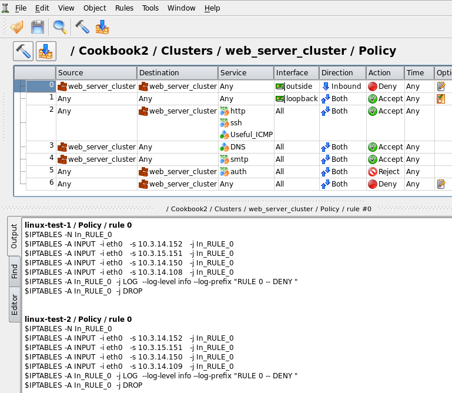Click the smtp service icon in rule 4
Screen dimensions: 452x393
coord(225,159)
